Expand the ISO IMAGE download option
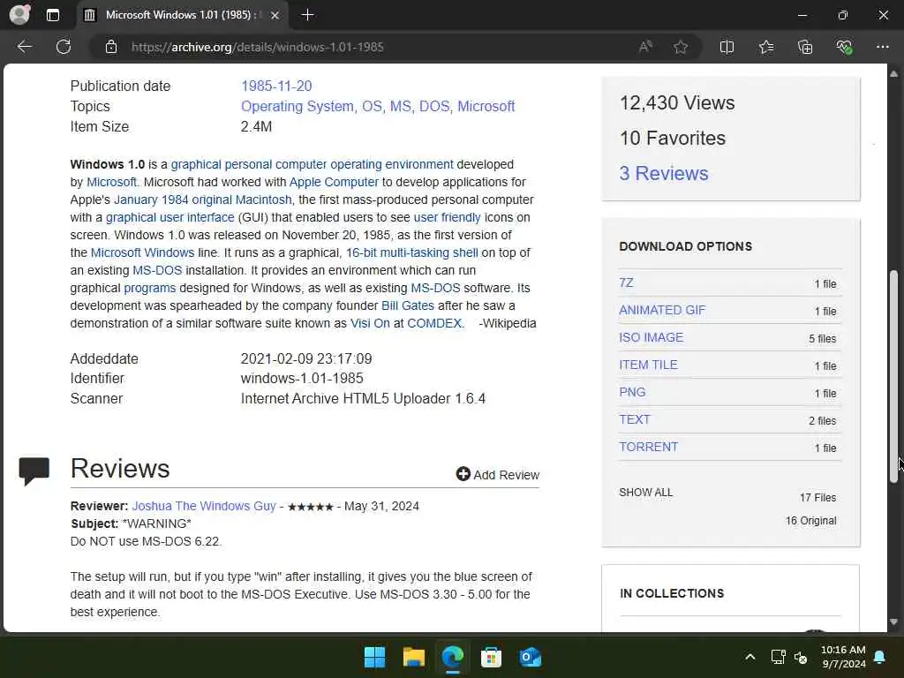The width and height of the screenshot is (904, 678). [651, 337]
